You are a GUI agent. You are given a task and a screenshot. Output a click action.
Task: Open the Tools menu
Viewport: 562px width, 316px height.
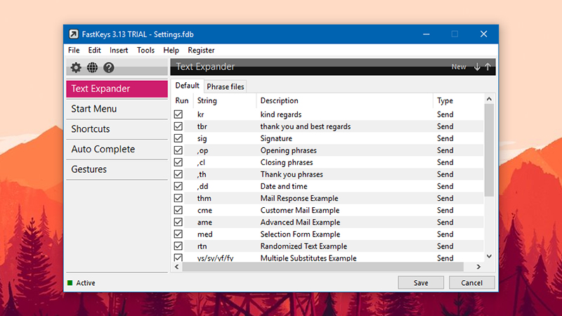click(x=145, y=50)
